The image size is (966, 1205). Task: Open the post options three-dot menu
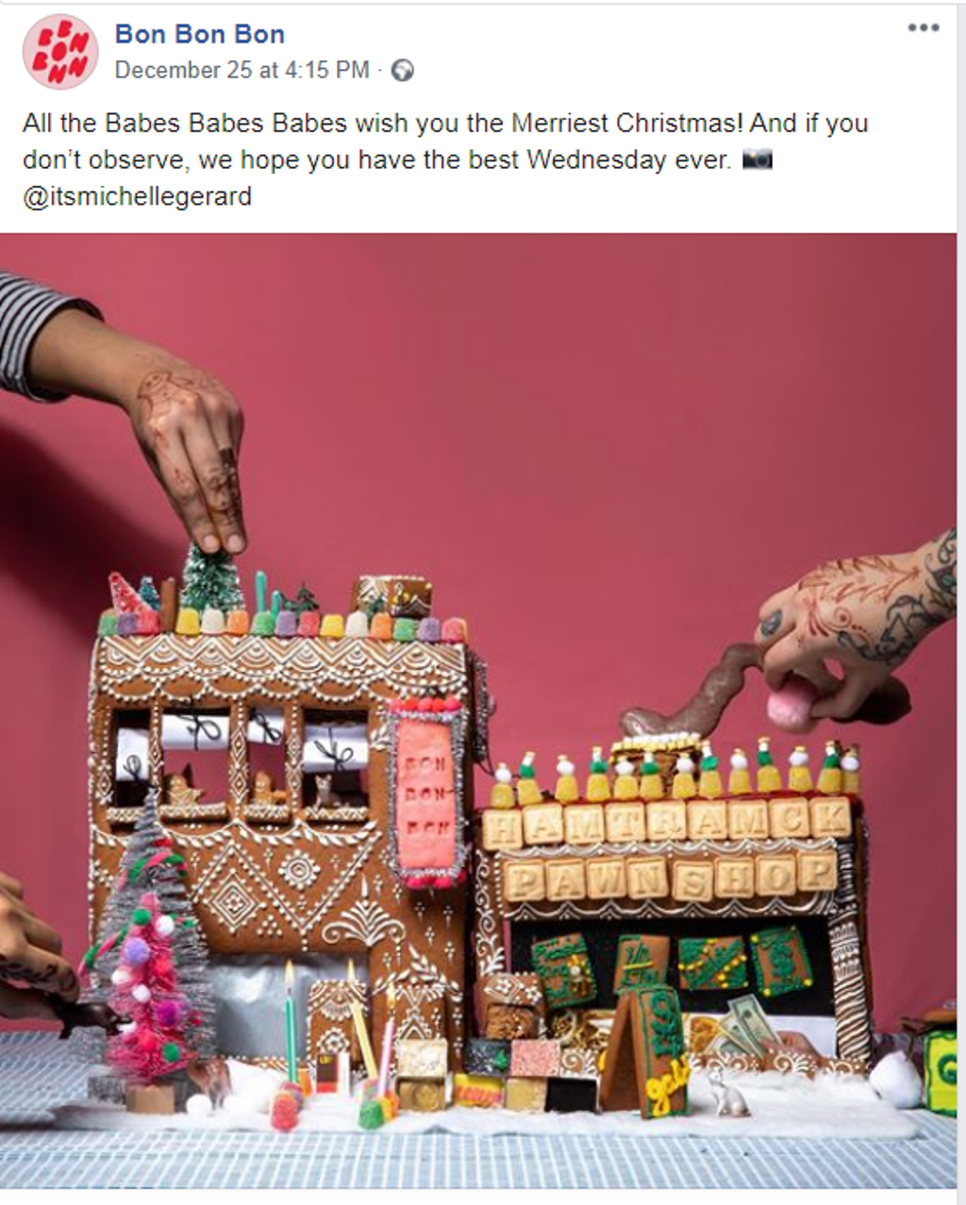click(924, 27)
